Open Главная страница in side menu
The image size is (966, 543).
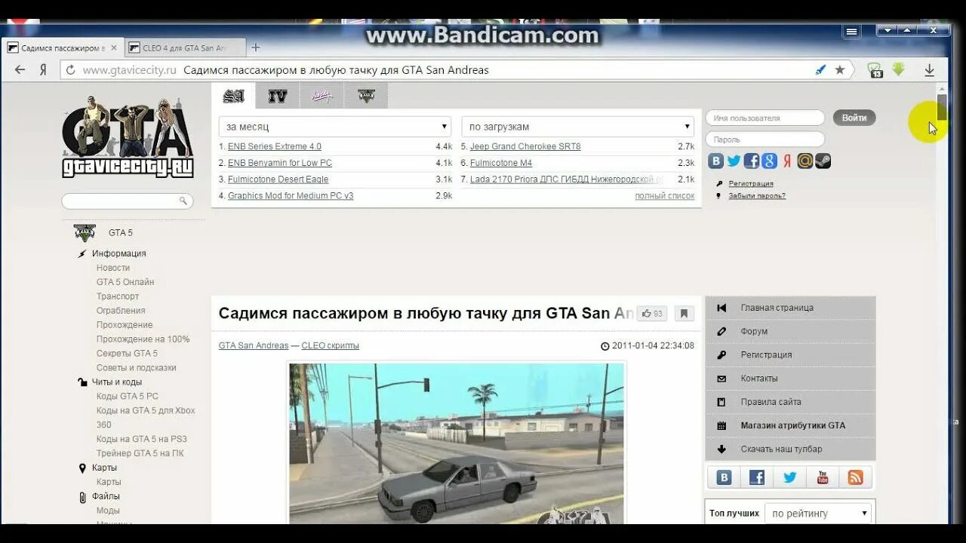(790, 308)
